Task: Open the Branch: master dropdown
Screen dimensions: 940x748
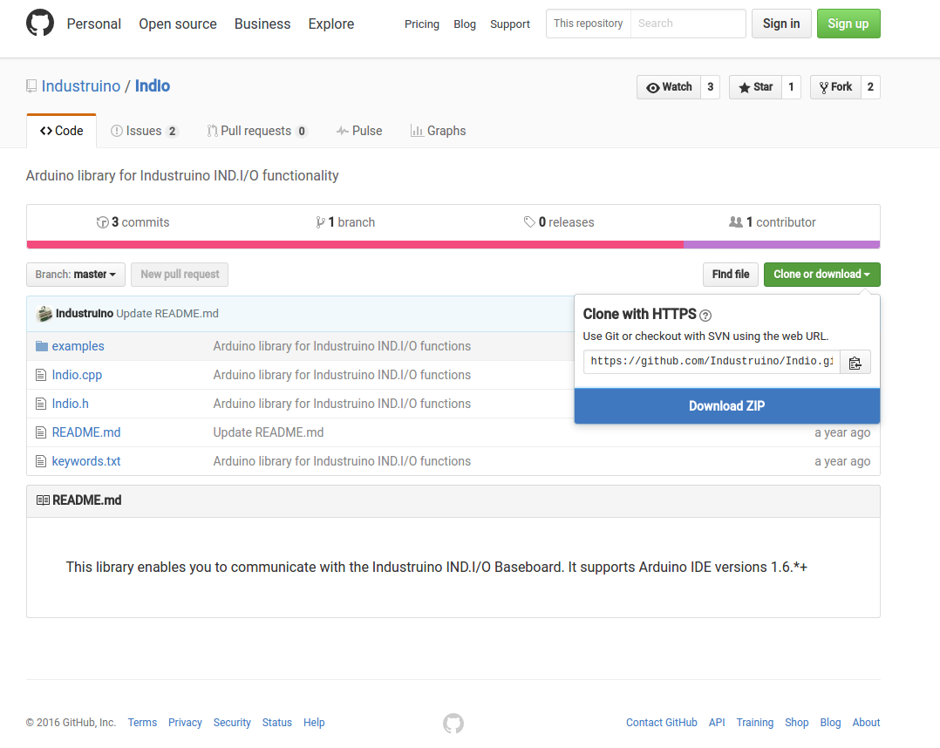Action: [76, 275]
